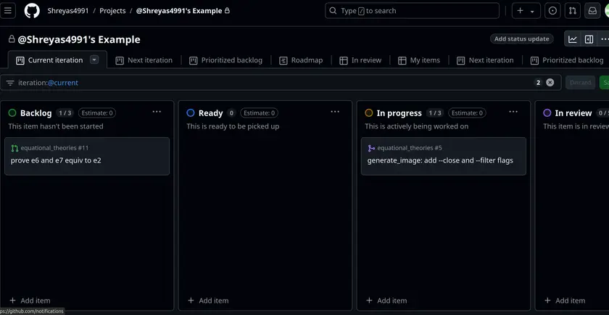The height and width of the screenshot is (315, 609).
Task: Open the notifications inbox icon
Action: coord(592,11)
